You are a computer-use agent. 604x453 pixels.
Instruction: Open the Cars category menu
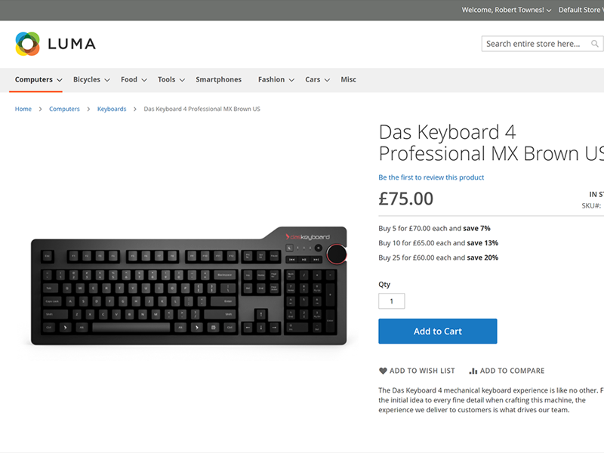313,79
